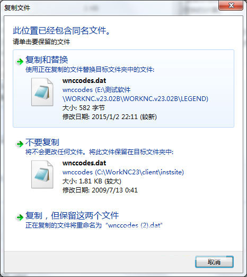
Task: Click the 修改日期: 2015/1/2 22:11 (较新) line
Action: (110, 117)
